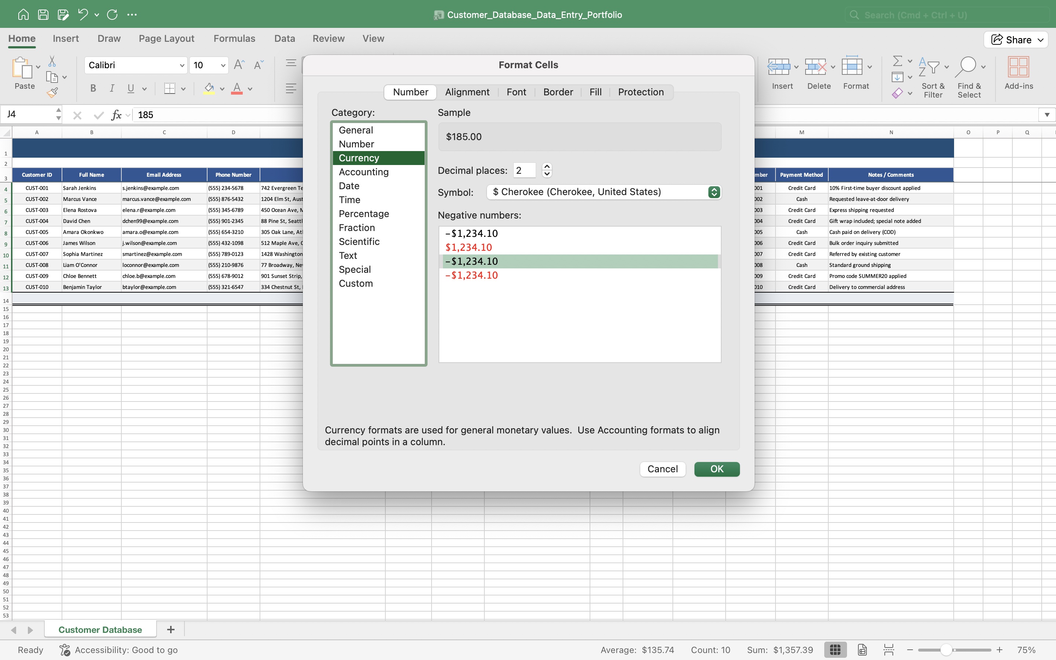
Task: Open the Symbol currency dropdown
Action: click(604, 192)
